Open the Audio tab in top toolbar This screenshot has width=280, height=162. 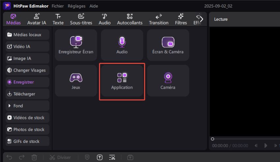105,19
